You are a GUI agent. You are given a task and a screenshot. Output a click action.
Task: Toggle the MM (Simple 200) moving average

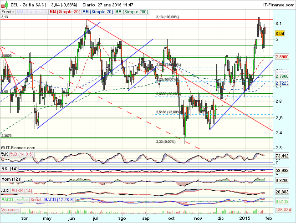coord(132,10)
